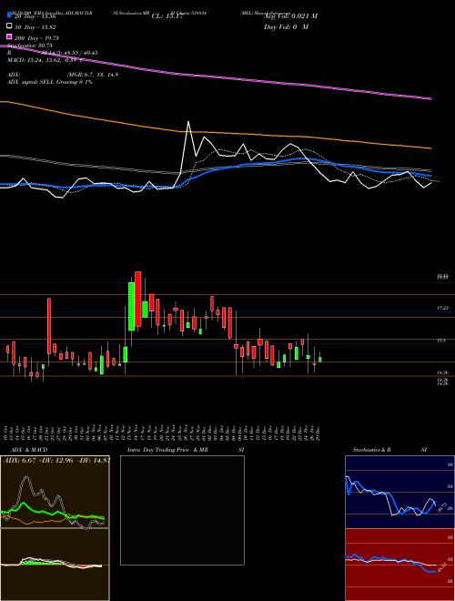Click the red RSI chart panel
The width and height of the screenshot is (455, 601).
[x=399, y=565]
